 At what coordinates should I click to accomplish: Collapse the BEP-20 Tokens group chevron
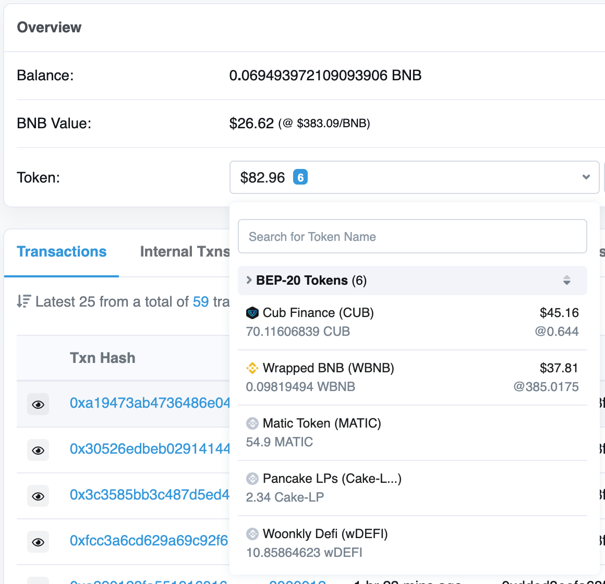[x=249, y=280]
